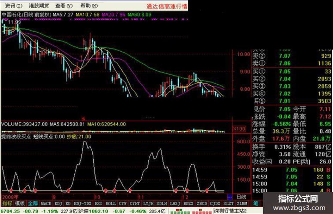Click the 最高 7.12 value
333x214 pixels.
(326, 117)
